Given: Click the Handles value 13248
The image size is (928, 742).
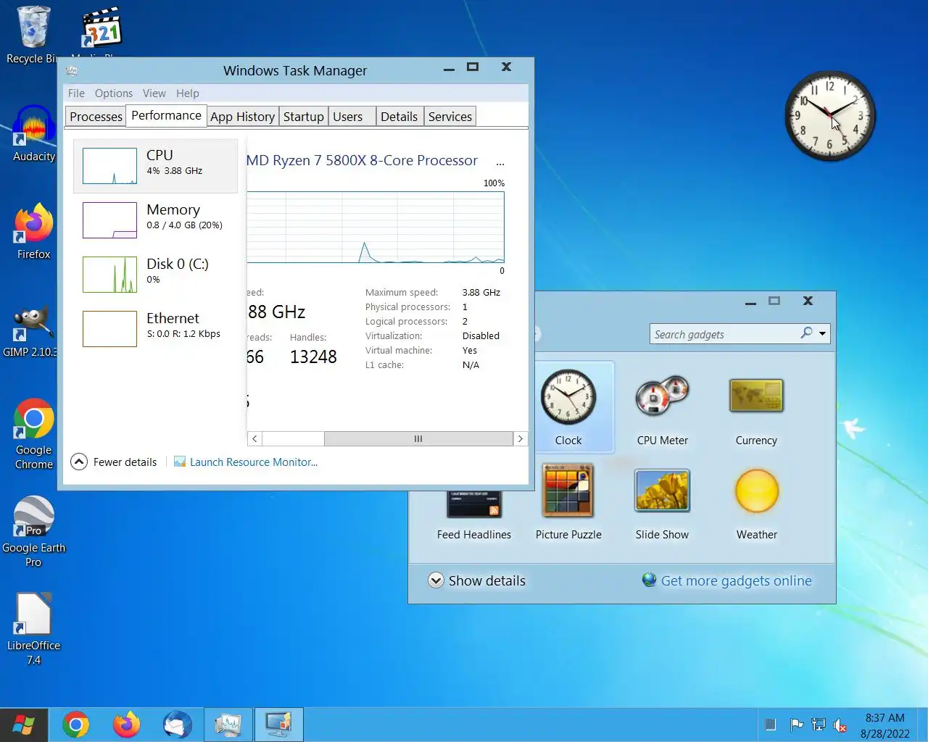Looking at the screenshot, I should coord(313,357).
